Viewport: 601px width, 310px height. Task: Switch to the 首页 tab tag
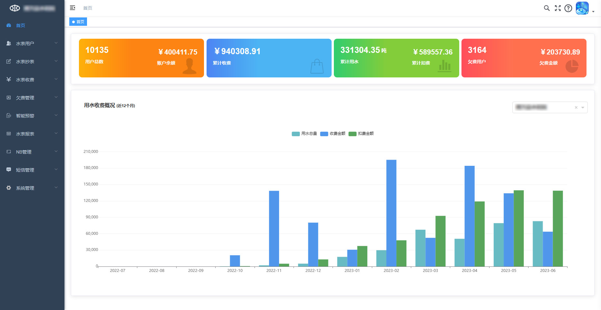point(78,22)
